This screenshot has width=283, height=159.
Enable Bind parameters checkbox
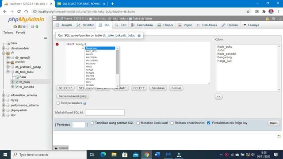pos(58,103)
